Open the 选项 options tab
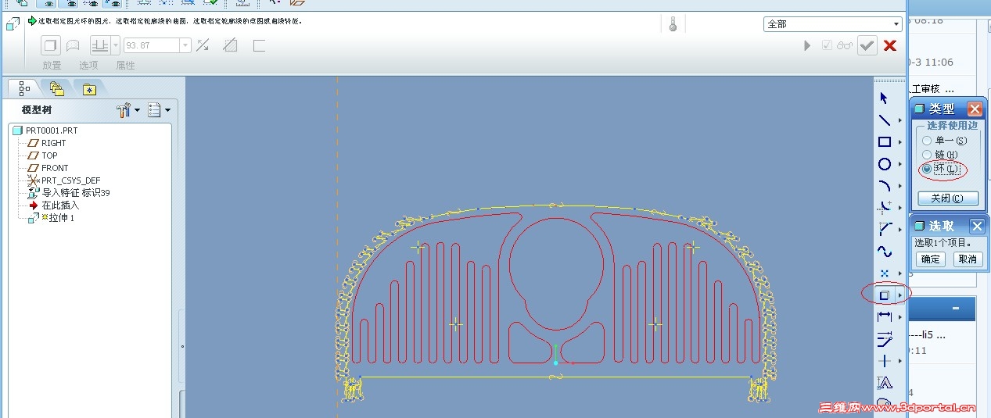Image resolution: width=991 pixels, height=418 pixels. point(88,66)
